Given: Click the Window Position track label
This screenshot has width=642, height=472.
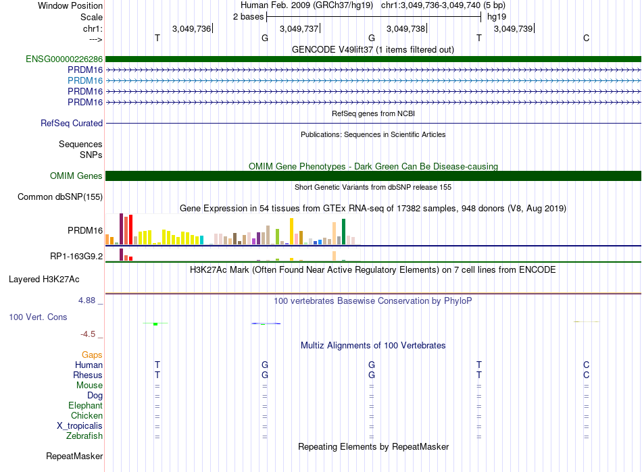Looking at the screenshot, I should 70,5.
